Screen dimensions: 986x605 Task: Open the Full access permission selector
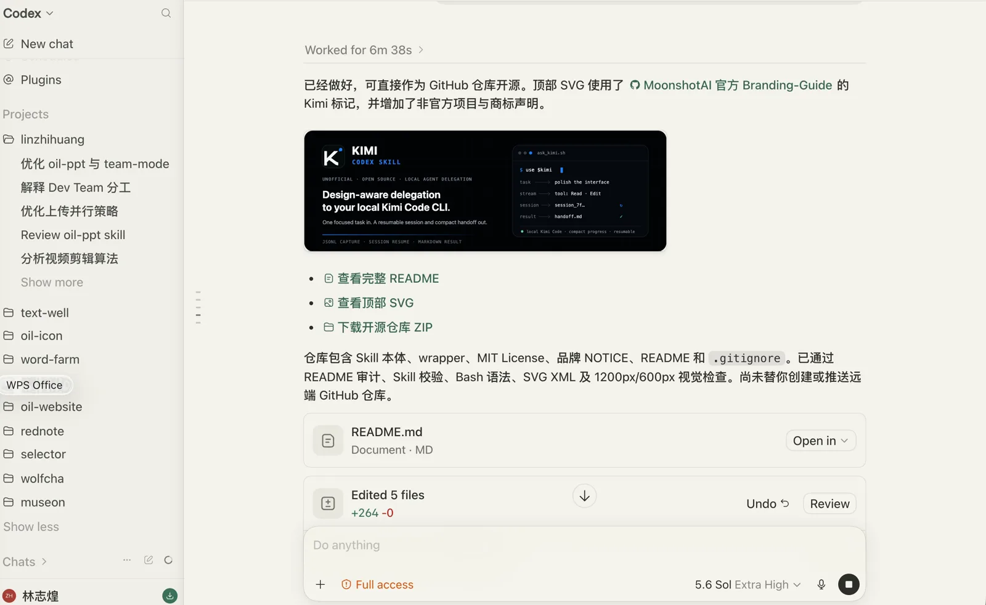click(377, 585)
